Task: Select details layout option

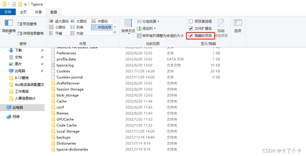Action: [102, 27]
